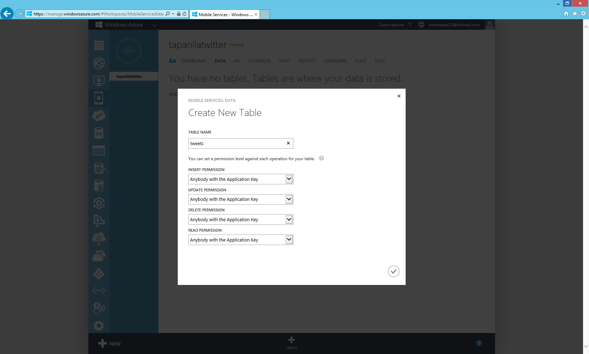Screen dimensions: 589x354
Task: Click the Subscriptions filter funnel icon
Action: pyautogui.click(x=410, y=25)
